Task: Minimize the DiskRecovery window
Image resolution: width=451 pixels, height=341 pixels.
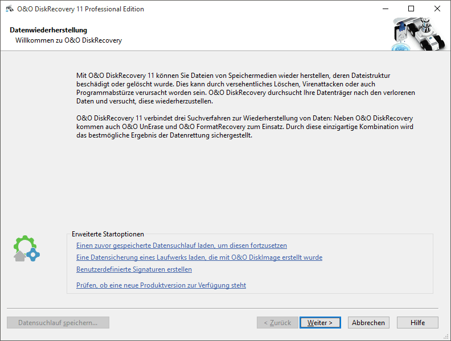Action: pyautogui.click(x=386, y=9)
